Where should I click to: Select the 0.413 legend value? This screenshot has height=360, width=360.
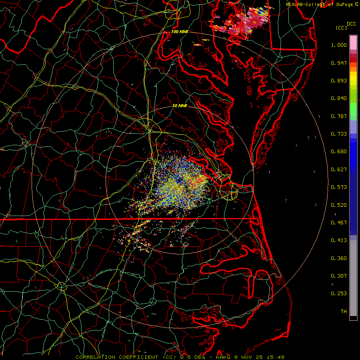click(x=339, y=240)
